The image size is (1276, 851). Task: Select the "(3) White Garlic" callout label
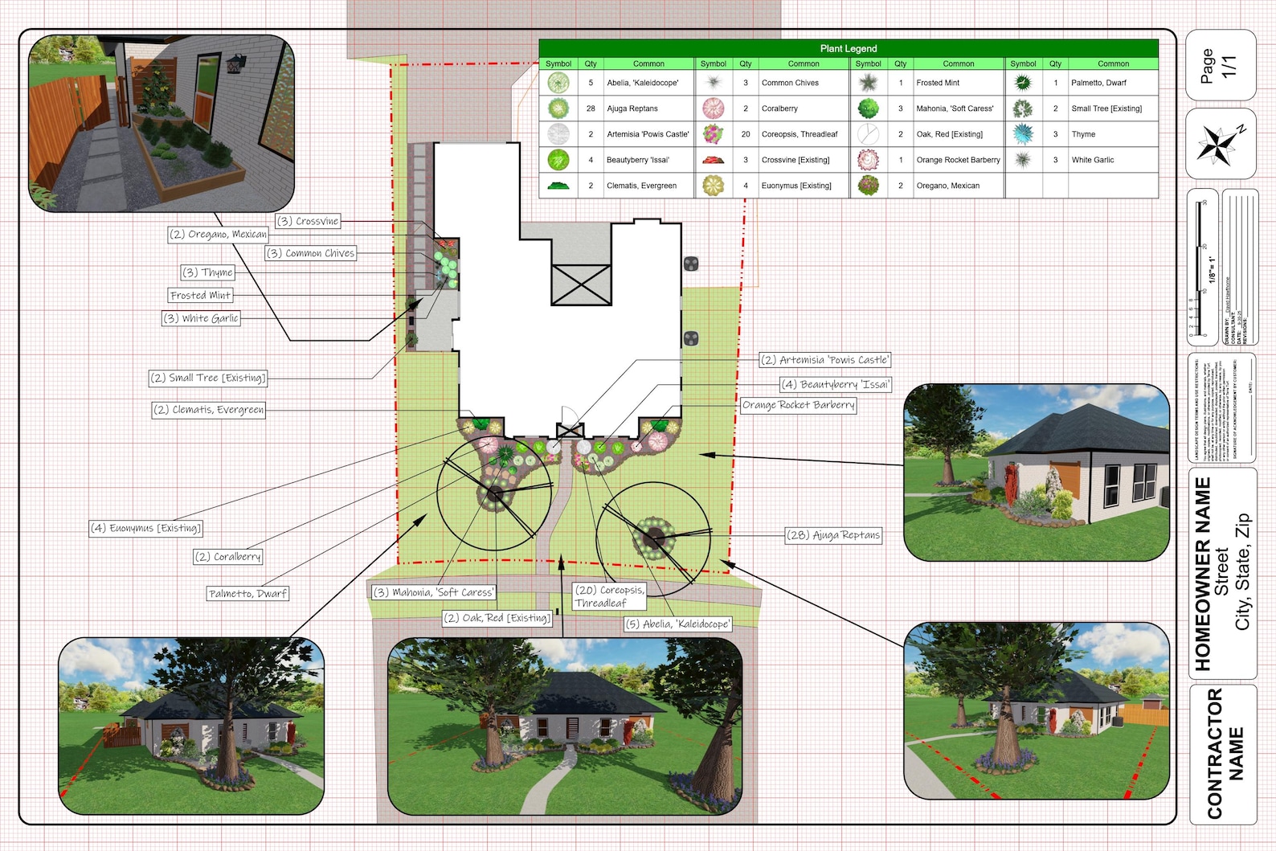202,318
